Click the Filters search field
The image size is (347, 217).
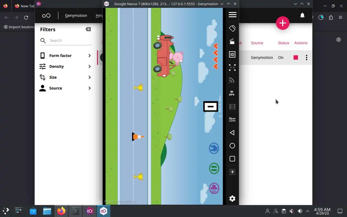[66, 40]
